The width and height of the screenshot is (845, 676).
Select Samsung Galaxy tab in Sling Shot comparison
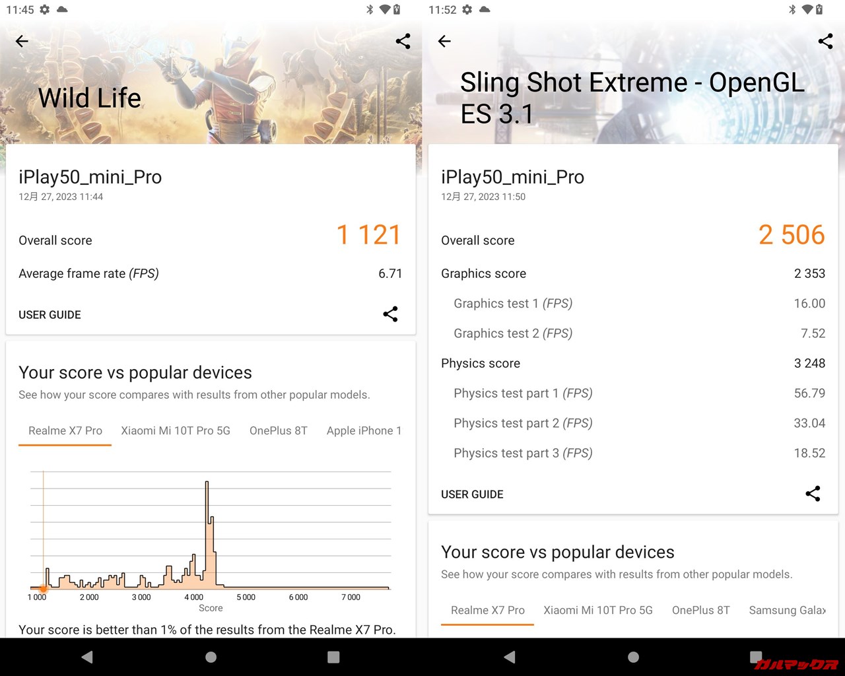(787, 610)
